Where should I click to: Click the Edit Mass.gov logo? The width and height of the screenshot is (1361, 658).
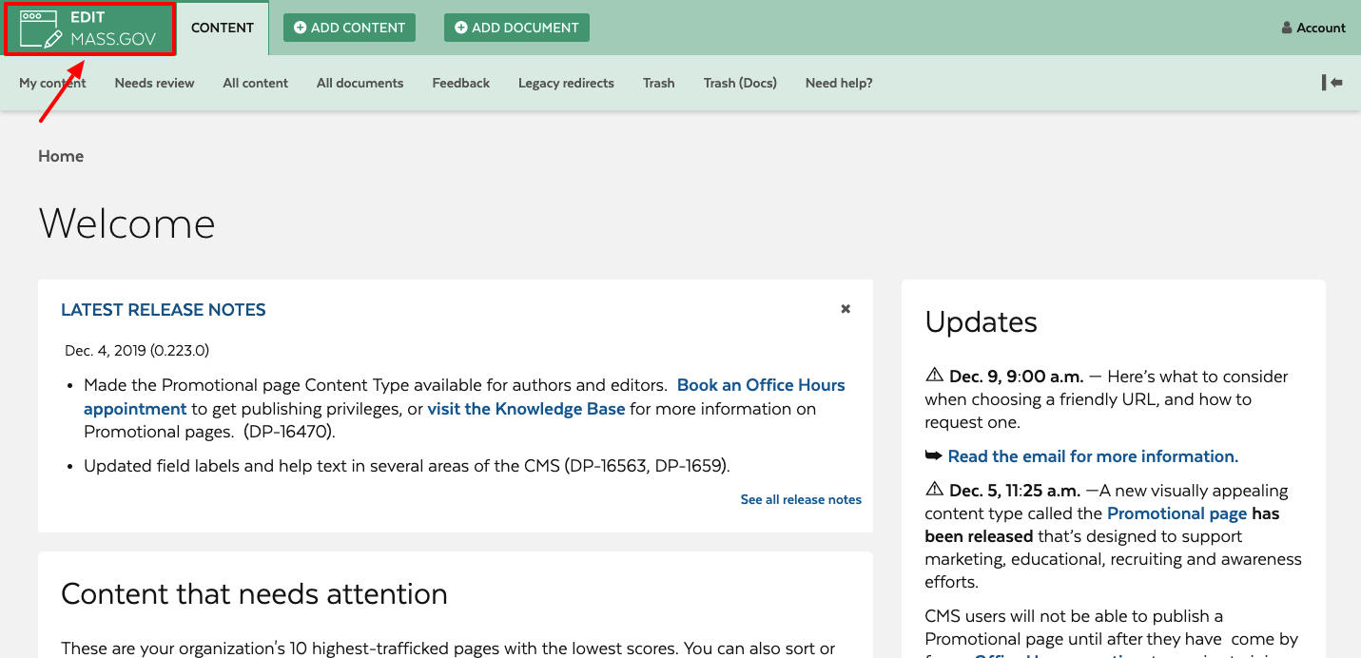click(x=89, y=29)
